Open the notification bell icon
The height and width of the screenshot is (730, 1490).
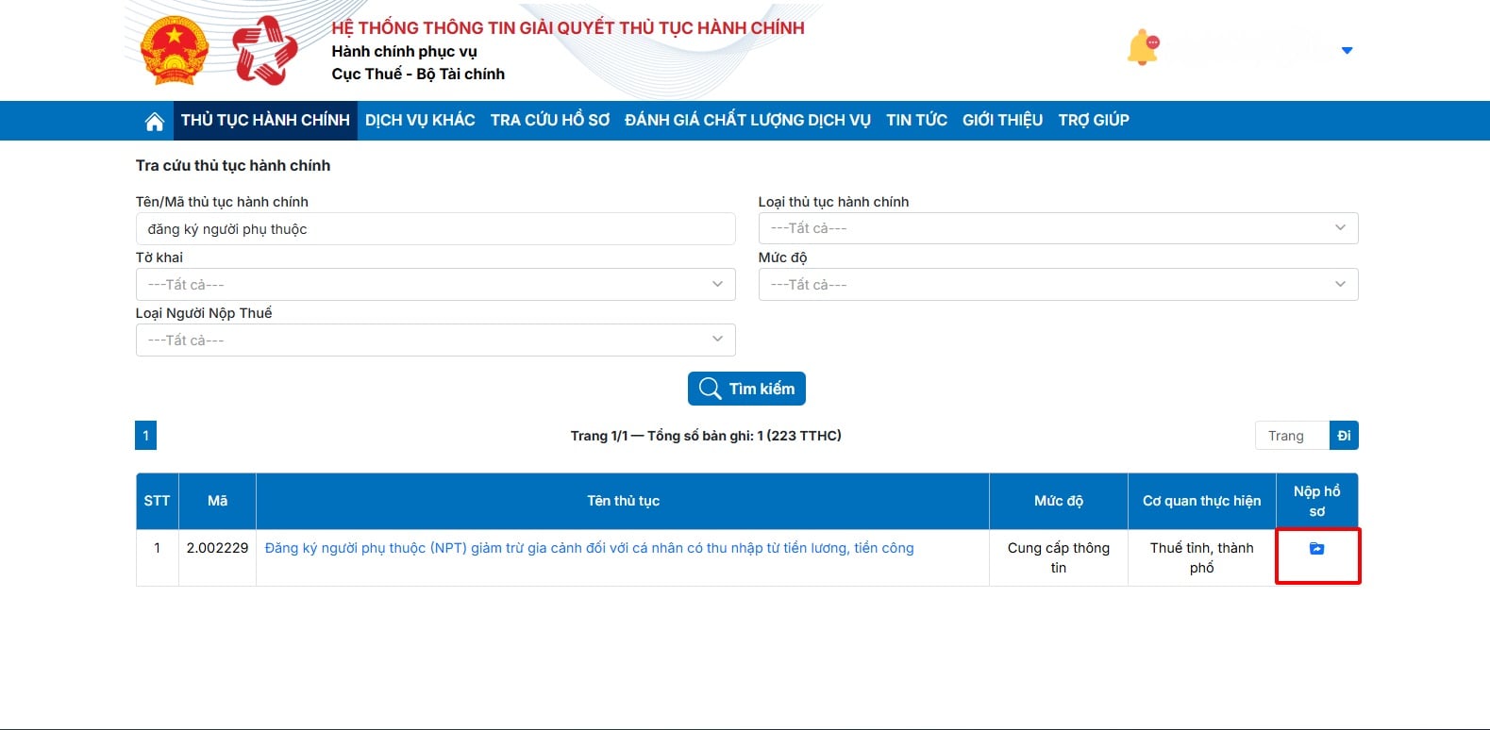1142,48
